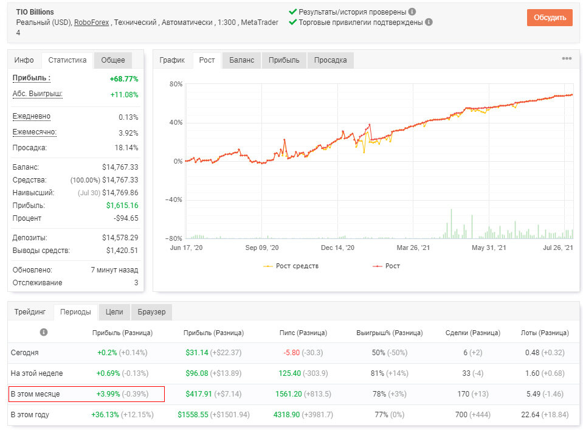
Task: Click green checkmark next to Результаты/история проверены
Action: coord(292,12)
